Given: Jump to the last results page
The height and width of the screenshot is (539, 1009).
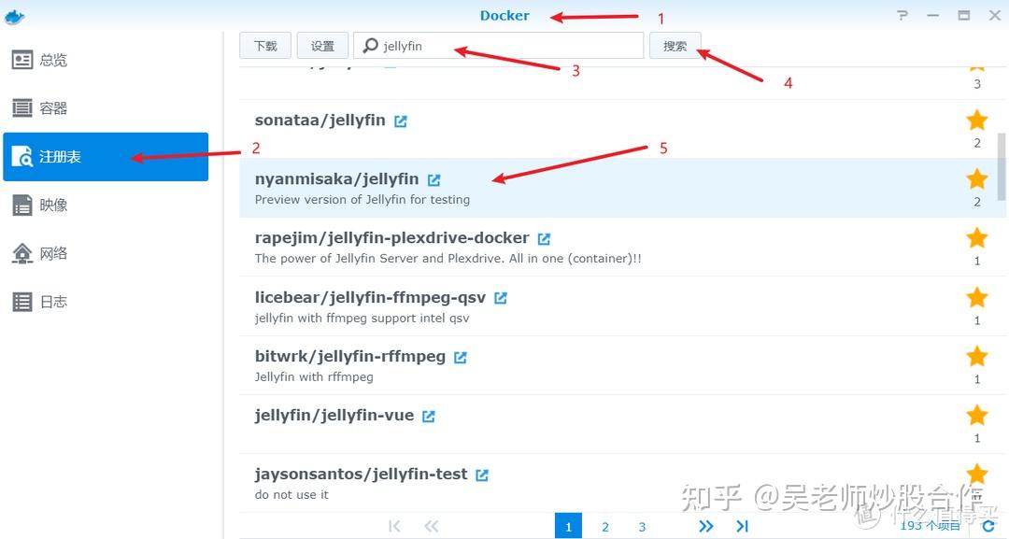Looking at the screenshot, I should click(x=742, y=525).
